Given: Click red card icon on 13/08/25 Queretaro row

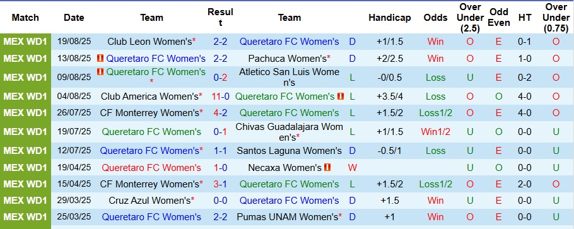Looking at the screenshot, I should pos(100,58).
